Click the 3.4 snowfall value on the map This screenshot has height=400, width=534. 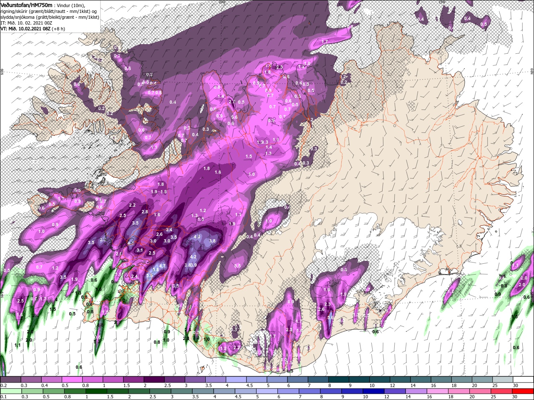point(169,230)
